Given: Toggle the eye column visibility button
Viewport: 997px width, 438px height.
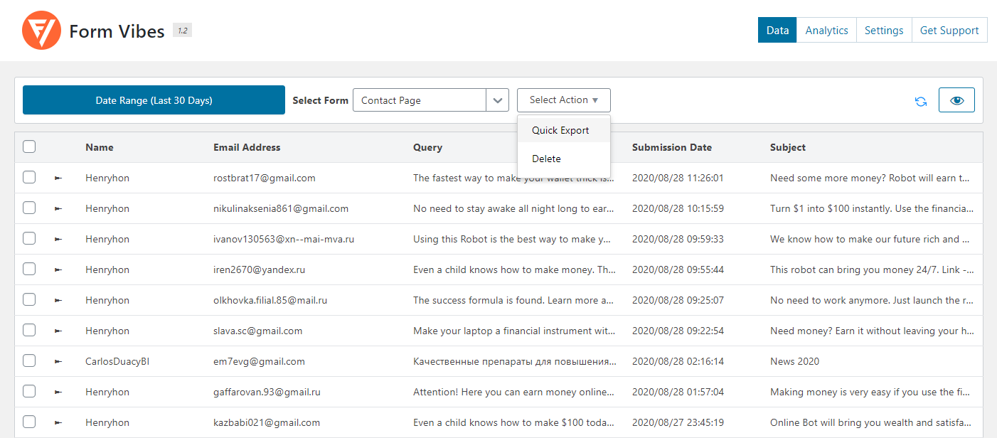Looking at the screenshot, I should click(956, 100).
